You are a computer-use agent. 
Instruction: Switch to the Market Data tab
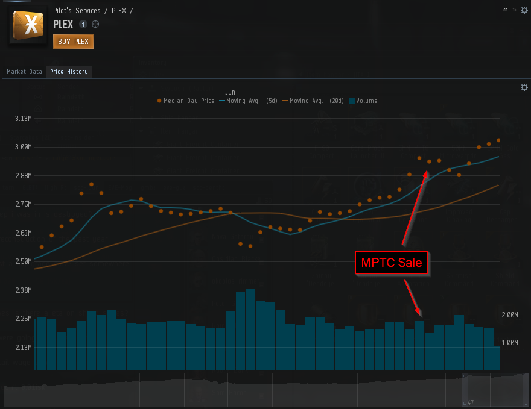coord(24,72)
